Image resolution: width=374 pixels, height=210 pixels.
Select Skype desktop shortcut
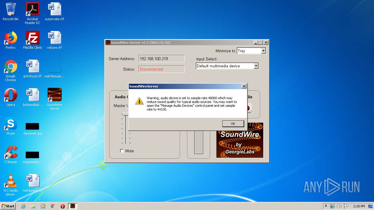[11, 126]
